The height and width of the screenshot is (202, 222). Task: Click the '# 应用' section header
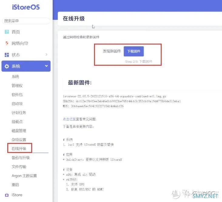pos(68,154)
